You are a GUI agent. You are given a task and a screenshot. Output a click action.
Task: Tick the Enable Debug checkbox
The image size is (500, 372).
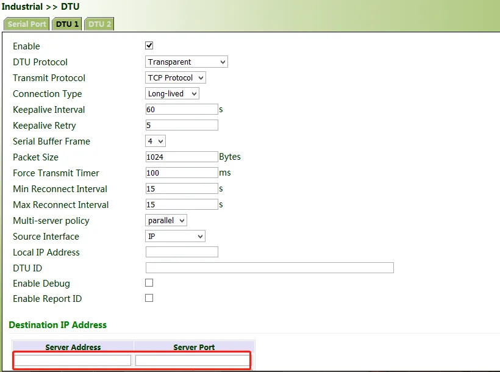pos(149,283)
